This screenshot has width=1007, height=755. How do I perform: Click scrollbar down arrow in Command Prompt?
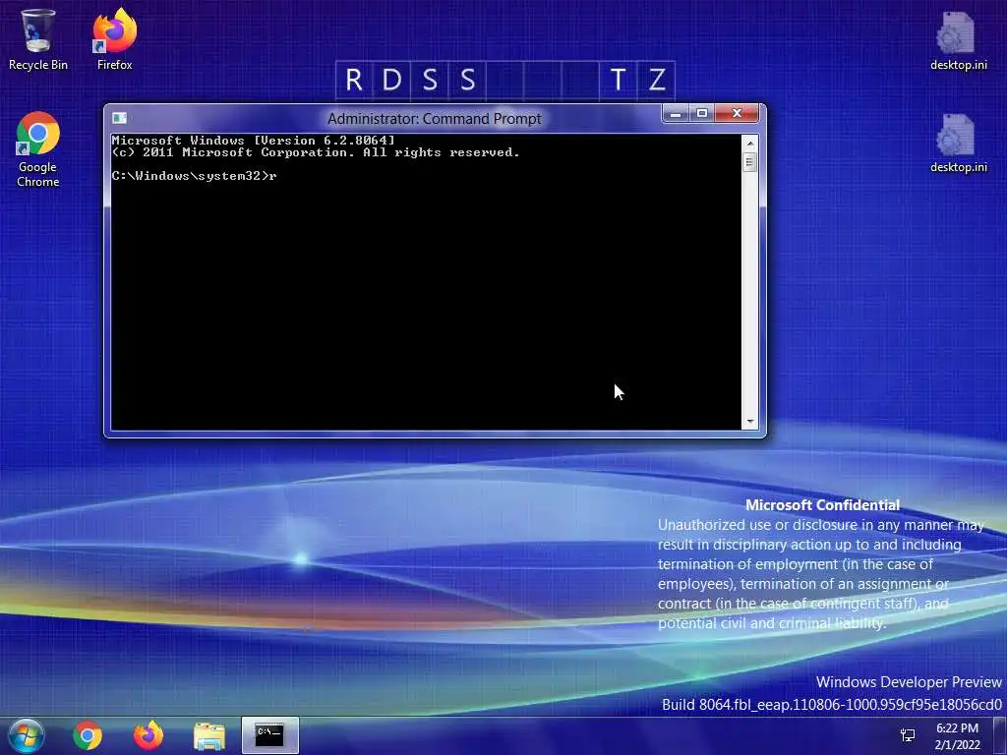point(749,422)
